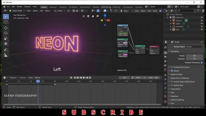Choose the Move tool
Viewport: 206px width, 116px height.
click(6, 28)
